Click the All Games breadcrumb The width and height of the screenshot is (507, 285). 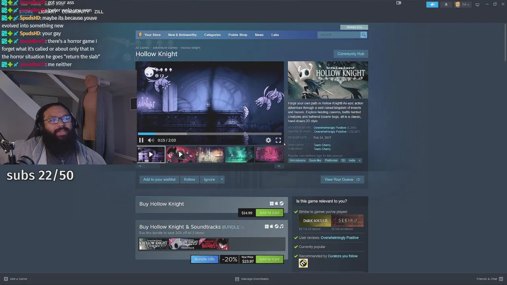coord(142,47)
